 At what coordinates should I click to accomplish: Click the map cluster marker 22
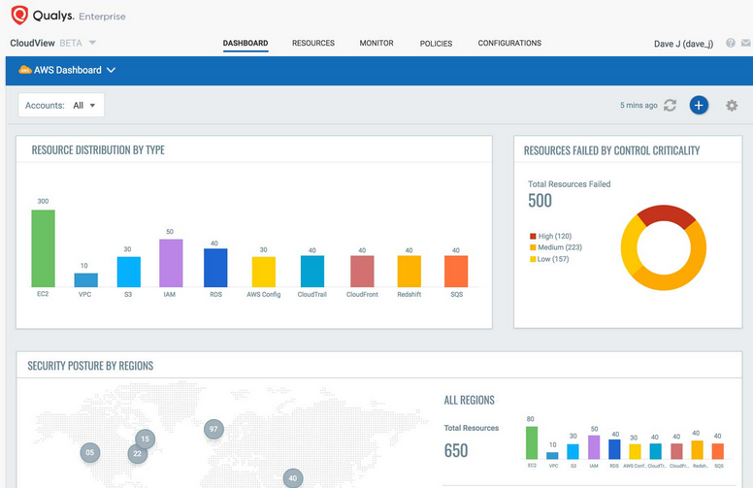click(x=138, y=453)
